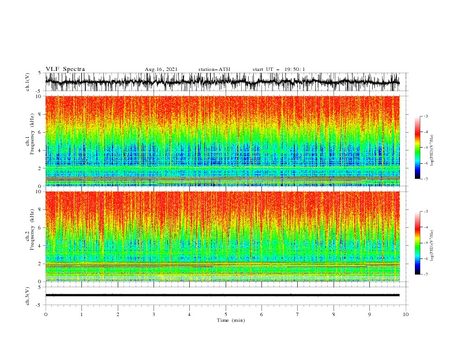
Task: Click the log(PSD) label beside the ch.1 color bar
Action: 432,151
